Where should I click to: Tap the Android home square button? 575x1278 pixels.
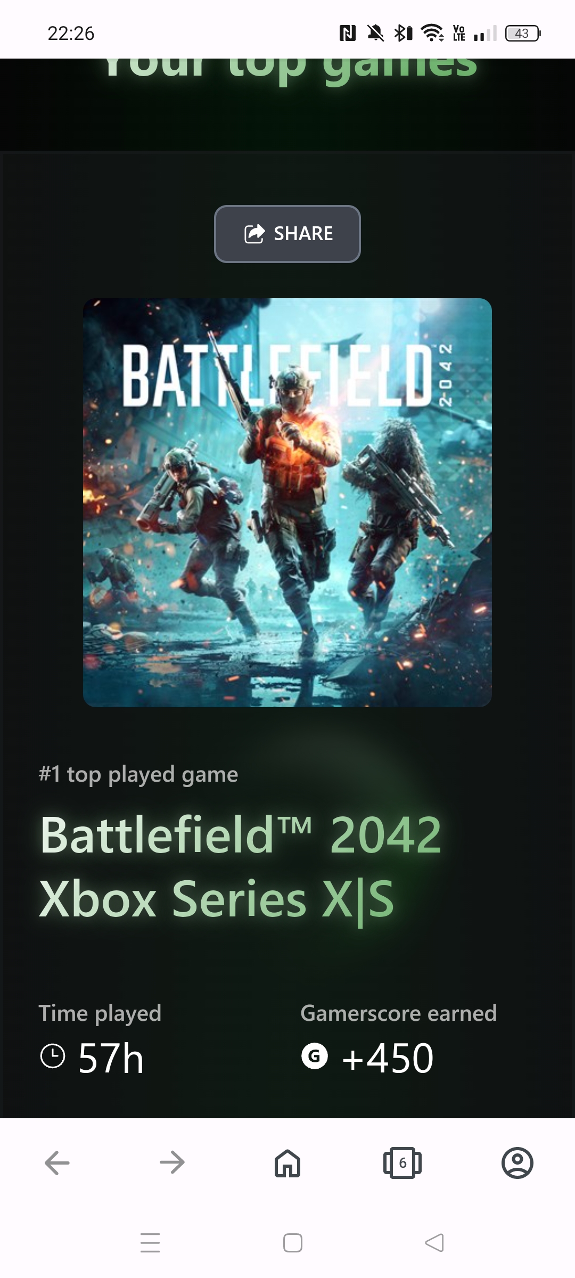click(293, 1243)
